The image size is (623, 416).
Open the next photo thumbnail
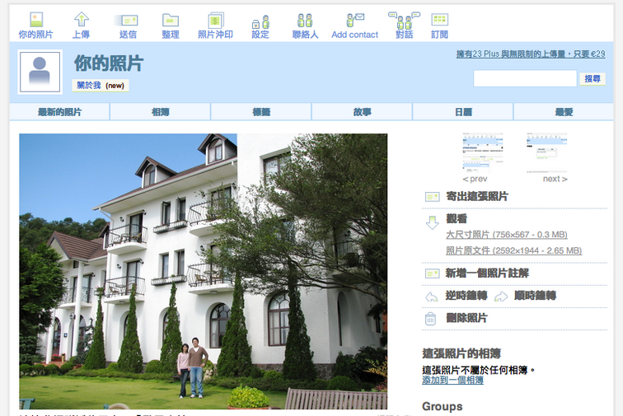[x=546, y=153]
